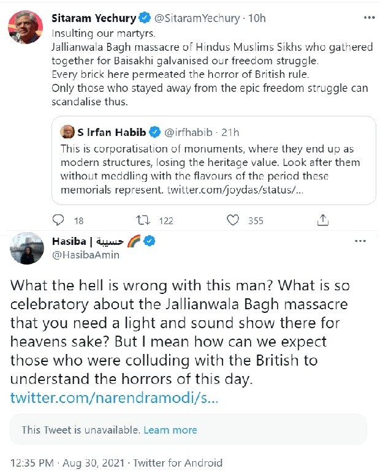Click Hasiba's verified badge icon
The image size is (380, 474).
[148, 241]
